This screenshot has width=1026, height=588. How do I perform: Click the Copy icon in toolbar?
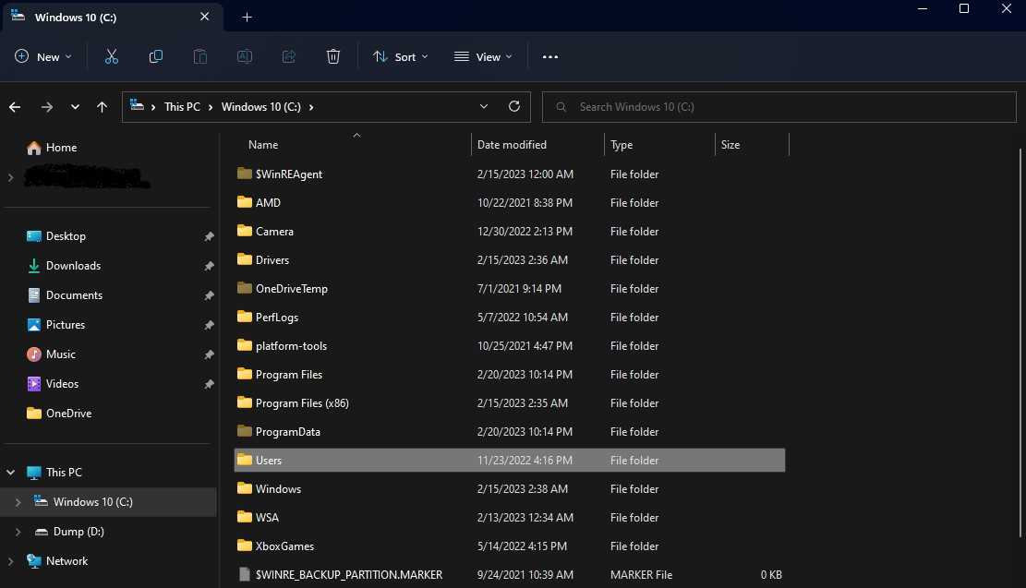pos(156,57)
